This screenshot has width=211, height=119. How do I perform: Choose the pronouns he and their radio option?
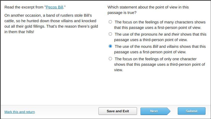(x=110, y=34)
